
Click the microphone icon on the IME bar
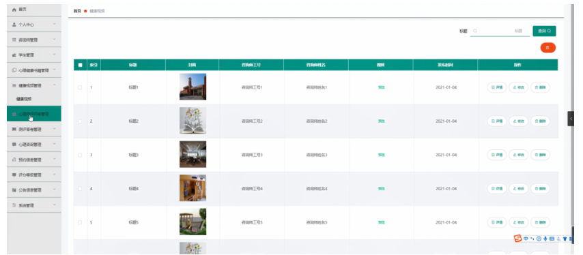click(x=545, y=239)
